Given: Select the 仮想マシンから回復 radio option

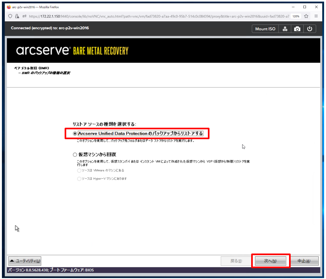Looking at the screenshot, I should [75, 154].
